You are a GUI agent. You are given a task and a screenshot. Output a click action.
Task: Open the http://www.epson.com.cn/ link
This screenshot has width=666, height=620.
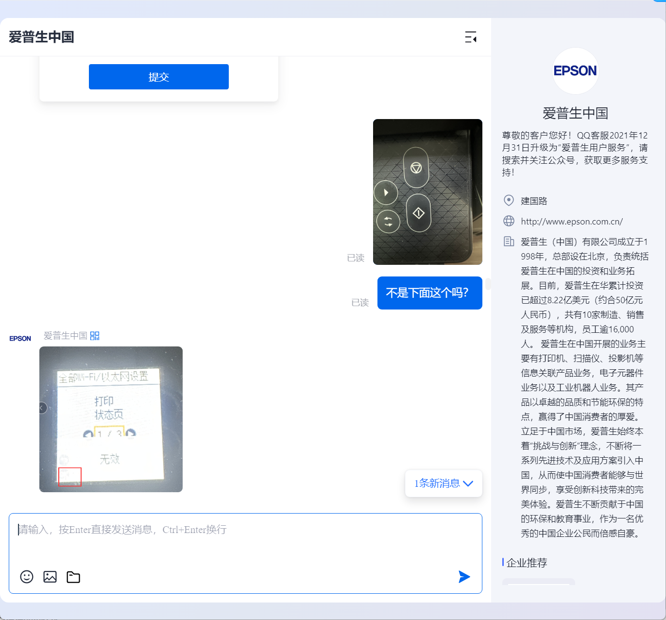point(572,222)
